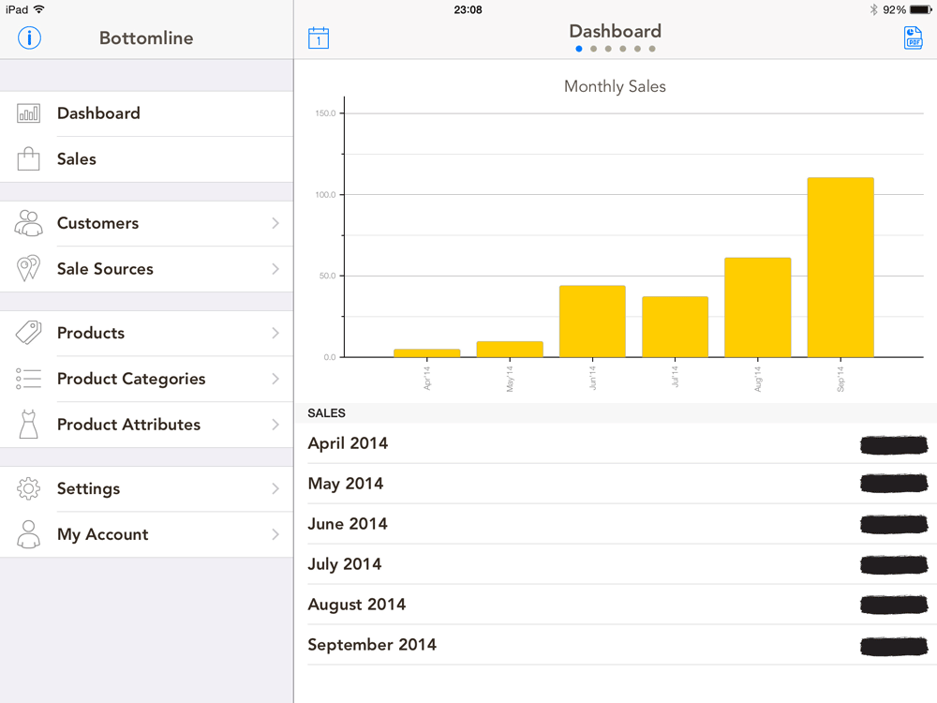Screen dimensions: 937x703
Task: Tap the info icon beside Bottomline
Action: [29, 37]
